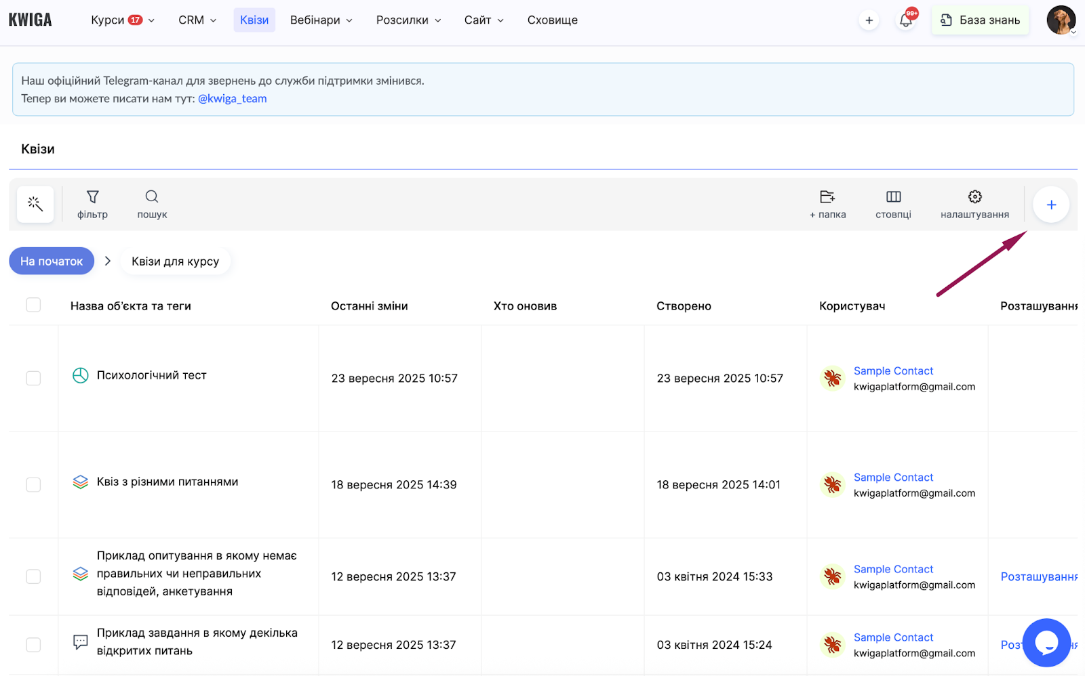The width and height of the screenshot is (1085, 676).
Task: Open the notifications bell
Action: pyautogui.click(x=906, y=20)
